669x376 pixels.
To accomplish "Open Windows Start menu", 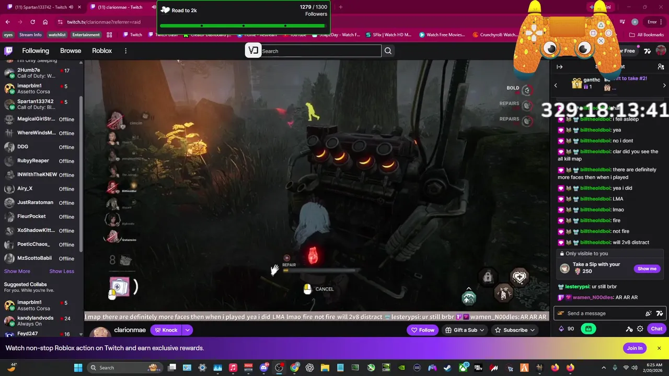I will tap(78, 368).
